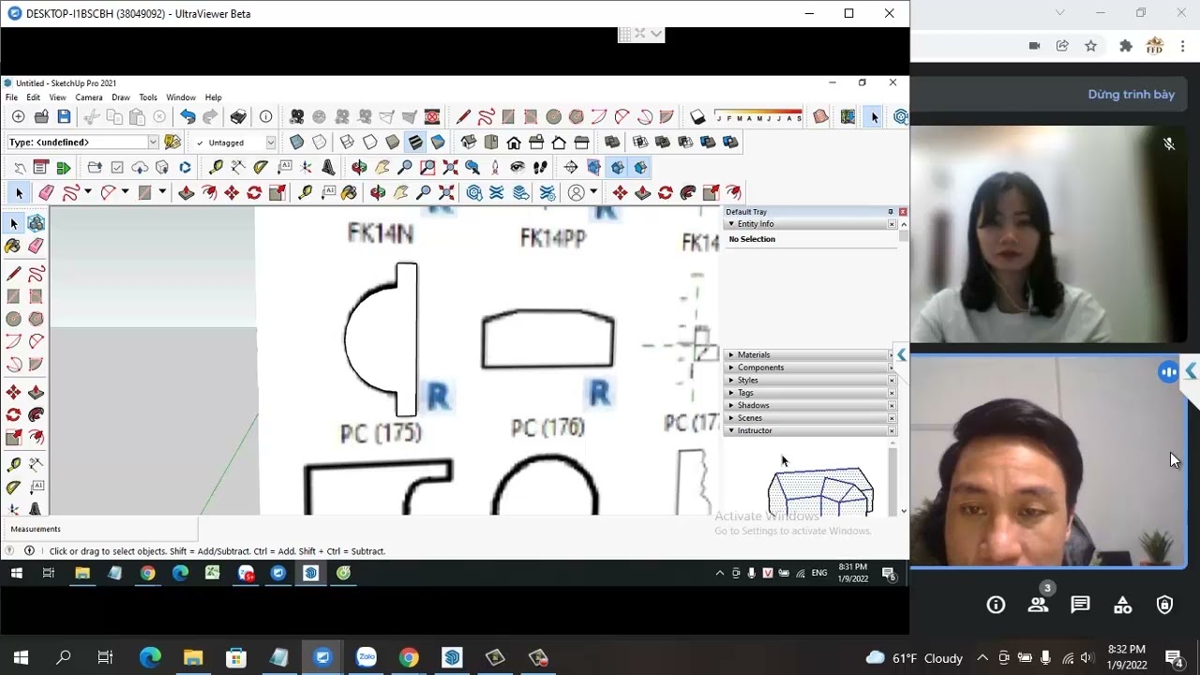
Task: Switch to Shaded style
Action: tap(392, 142)
